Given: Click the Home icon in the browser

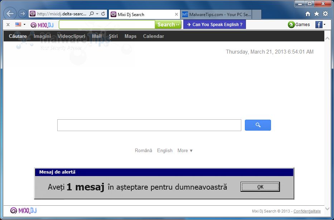Looking at the screenshot, I should [307, 13].
